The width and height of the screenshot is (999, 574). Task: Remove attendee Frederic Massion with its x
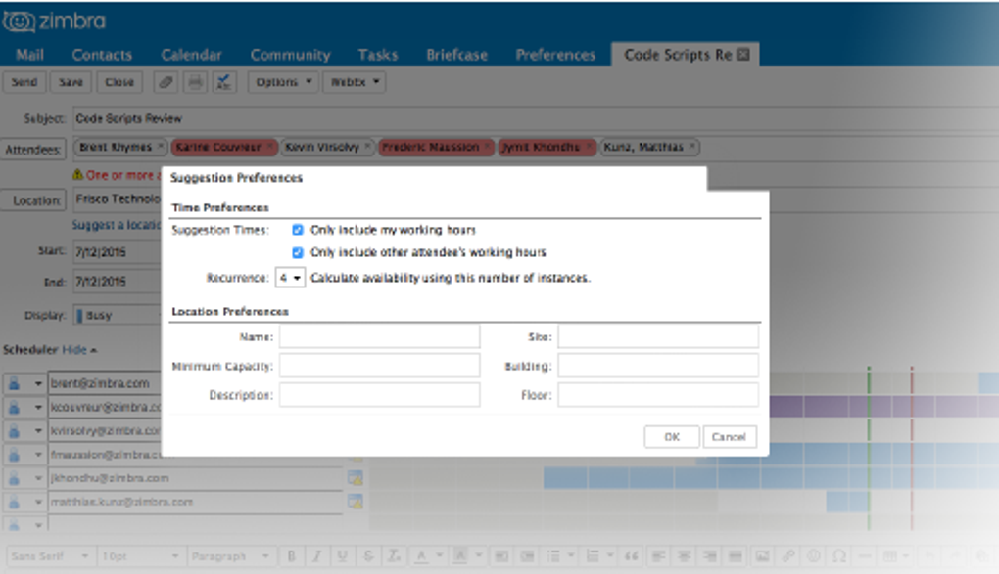[x=488, y=147]
